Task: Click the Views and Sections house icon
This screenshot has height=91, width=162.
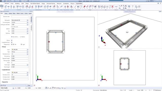Action: pos(65,7)
